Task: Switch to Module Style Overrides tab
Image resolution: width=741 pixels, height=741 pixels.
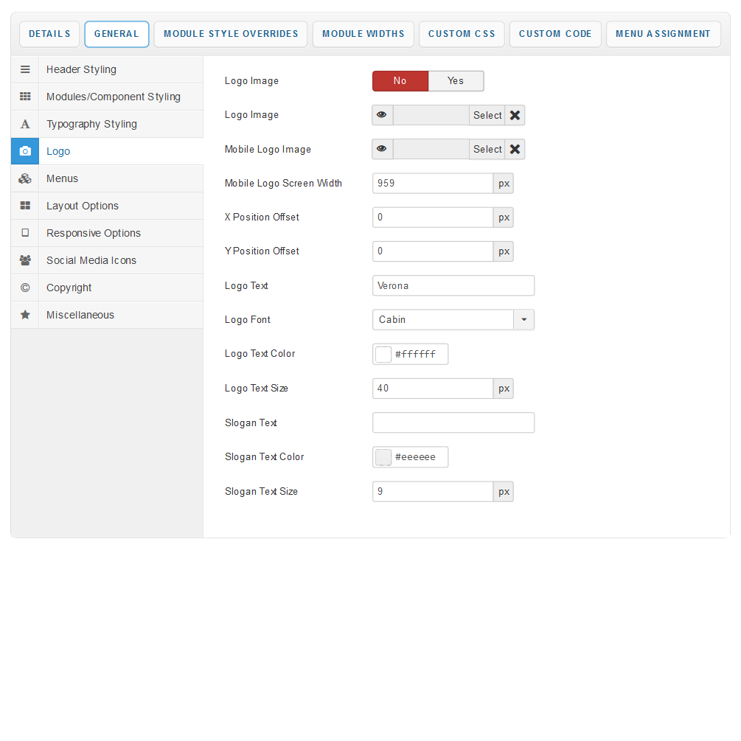Action: coord(231,34)
